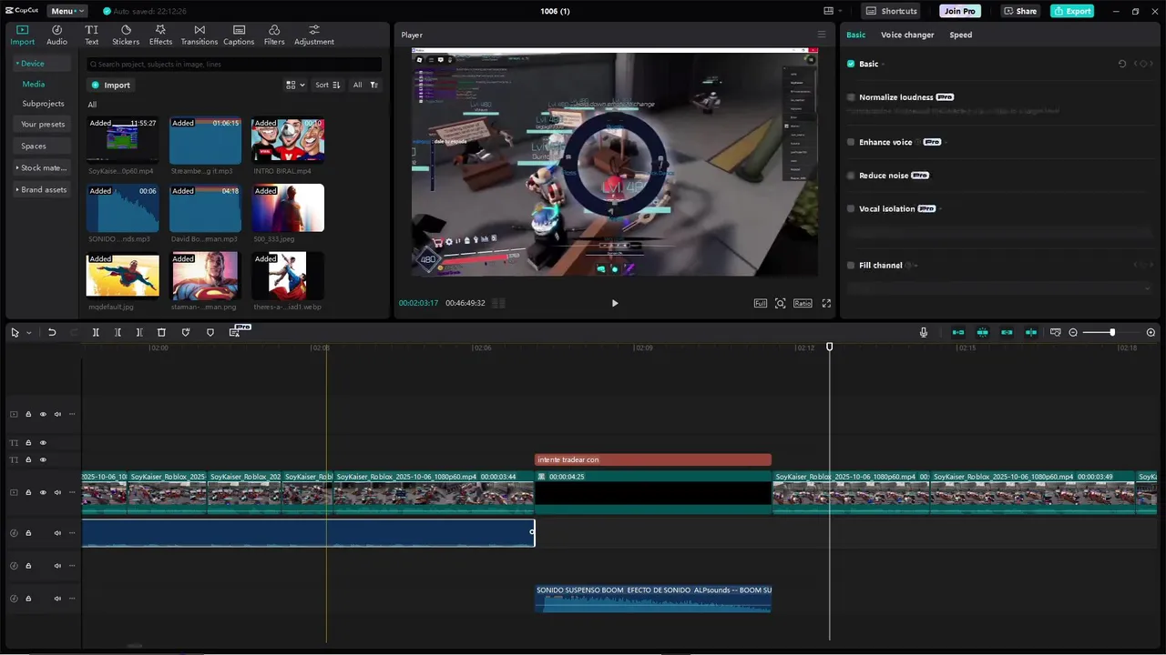Toggle auto snapping

pyautogui.click(x=982, y=332)
